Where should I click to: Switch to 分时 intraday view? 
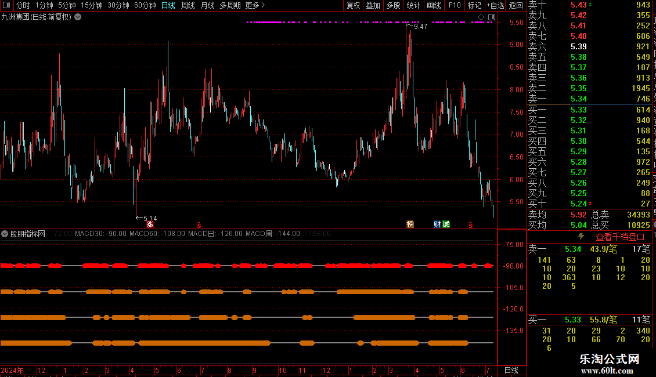click(23, 5)
